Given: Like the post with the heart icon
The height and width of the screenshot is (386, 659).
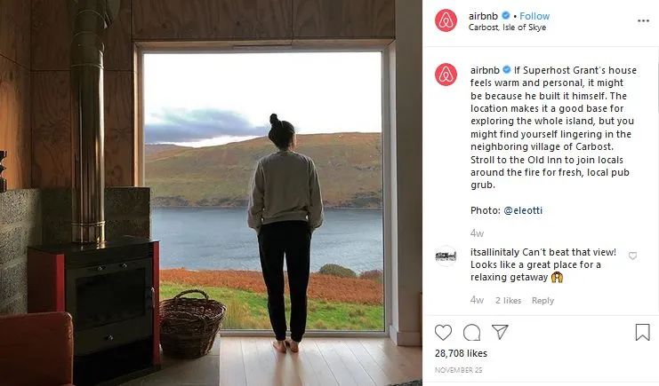Looking at the screenshot, I should (443, 332).
